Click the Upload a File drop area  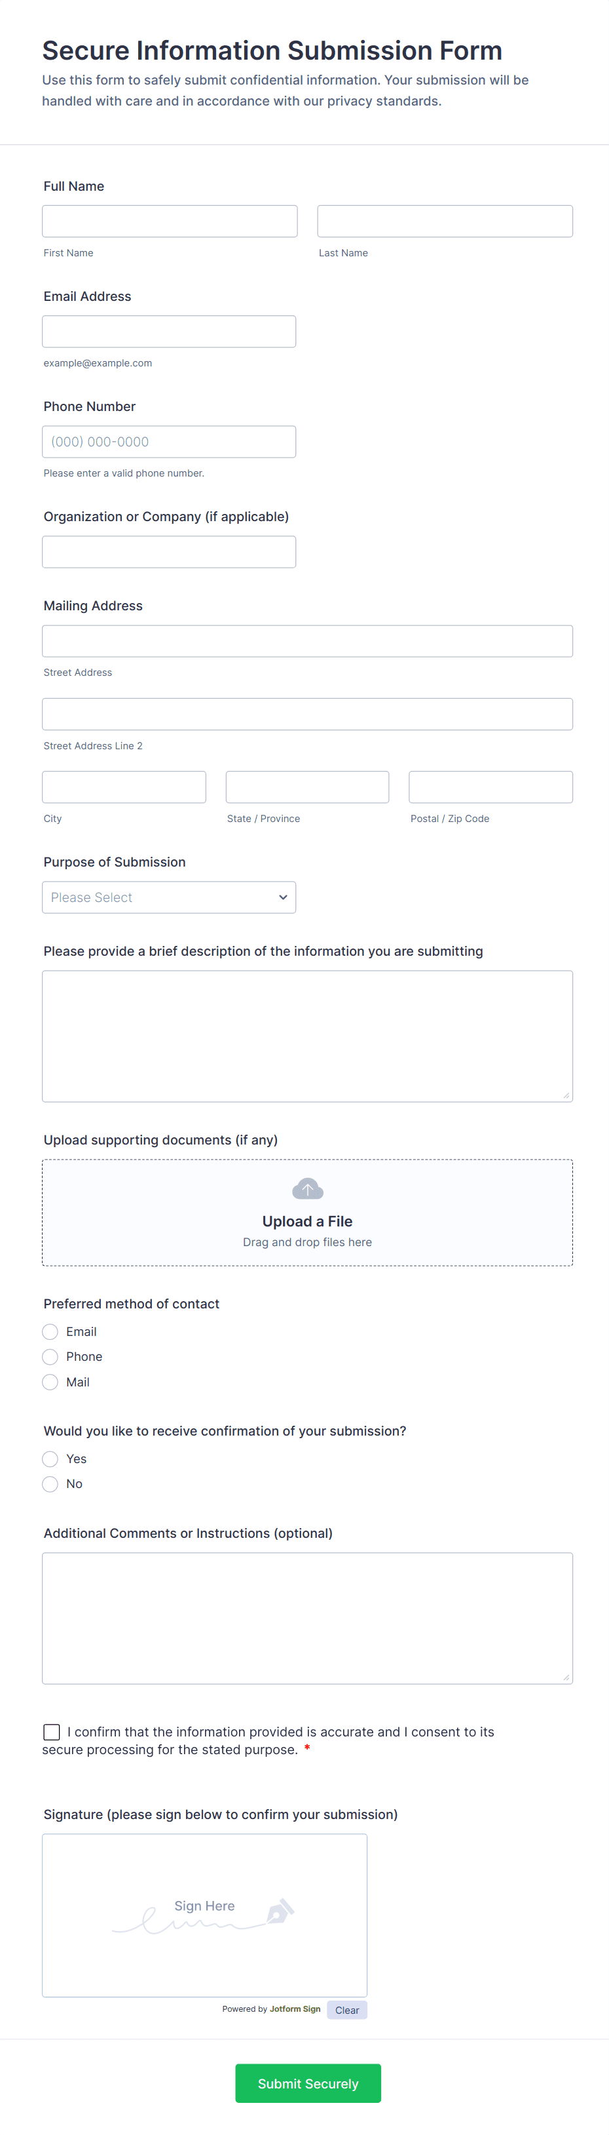(308, 1213)
